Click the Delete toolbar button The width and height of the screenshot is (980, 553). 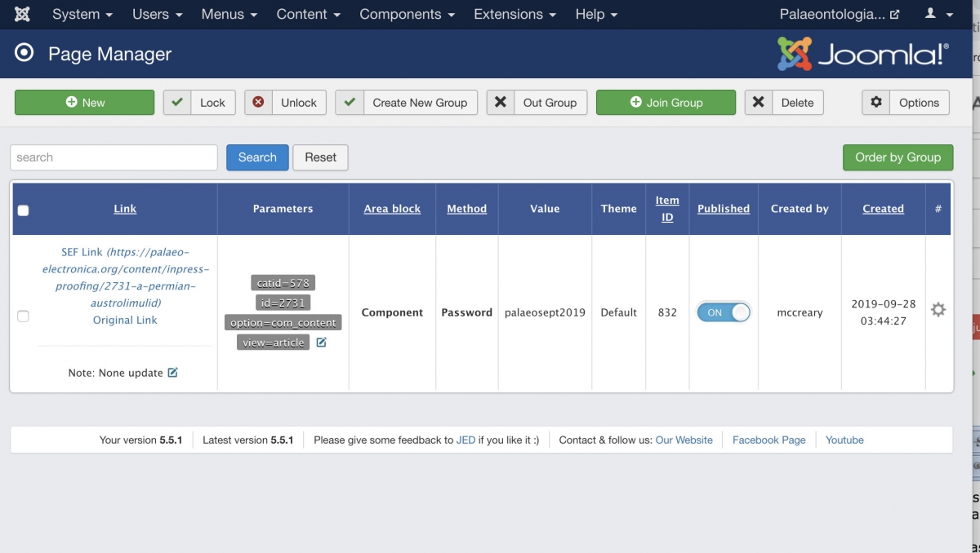coord(784,103)
